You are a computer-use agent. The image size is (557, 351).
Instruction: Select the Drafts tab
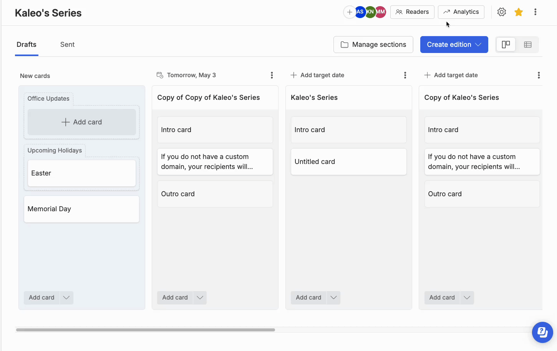(x=27, y=45)
